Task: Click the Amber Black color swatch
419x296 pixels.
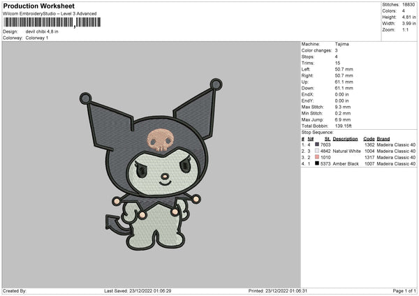Action: pyautogui.click(x=317, y=163)
